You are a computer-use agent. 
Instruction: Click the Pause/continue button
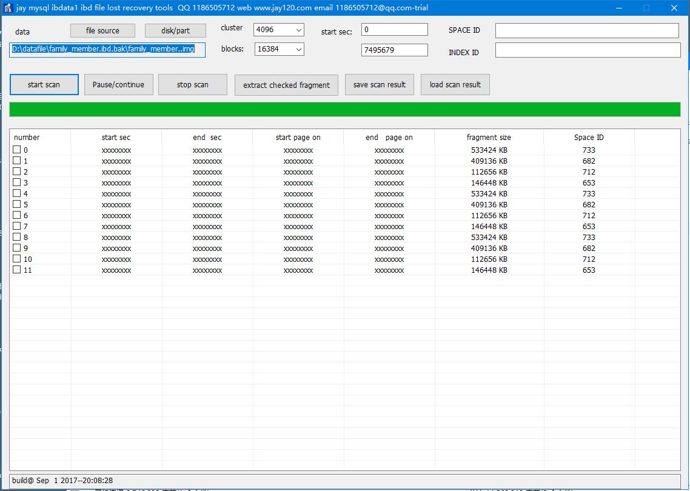118,85
